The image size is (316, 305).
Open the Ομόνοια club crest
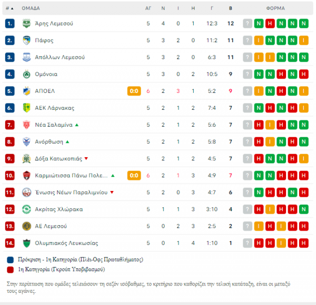26,74
